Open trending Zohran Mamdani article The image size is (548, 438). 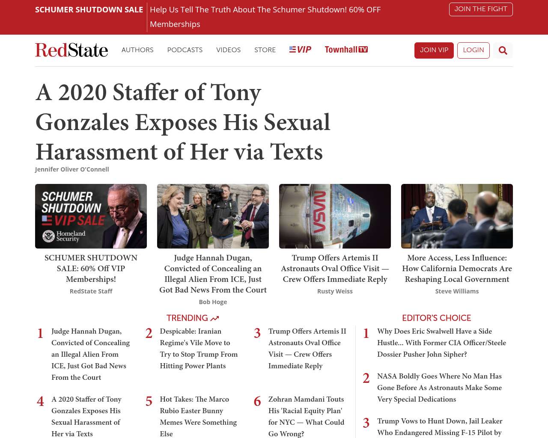click(306, 416)
